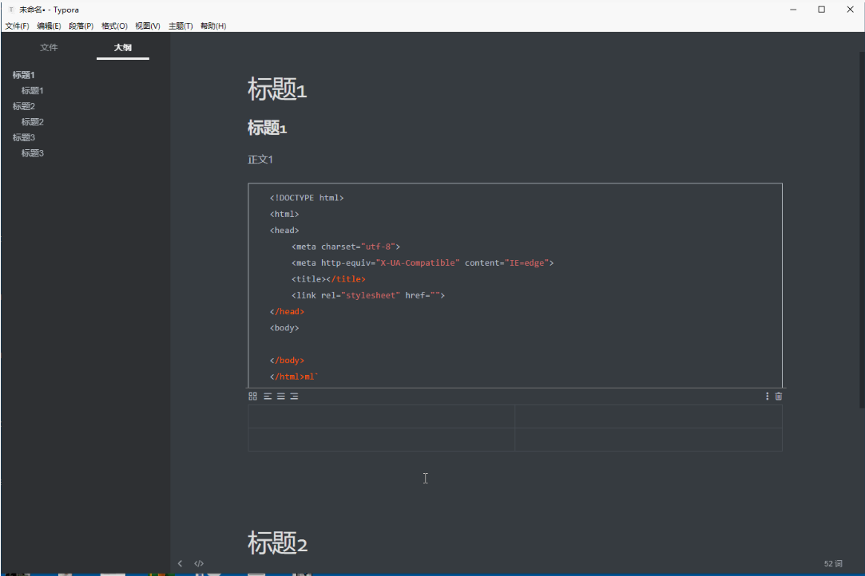Viewport: 865px width, 576px height.
Task: Click the </html>ml` code line
Action: (294, 377)
